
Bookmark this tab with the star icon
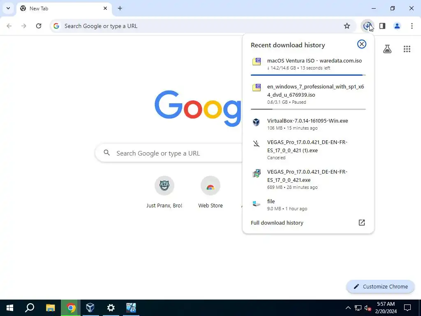347,26
